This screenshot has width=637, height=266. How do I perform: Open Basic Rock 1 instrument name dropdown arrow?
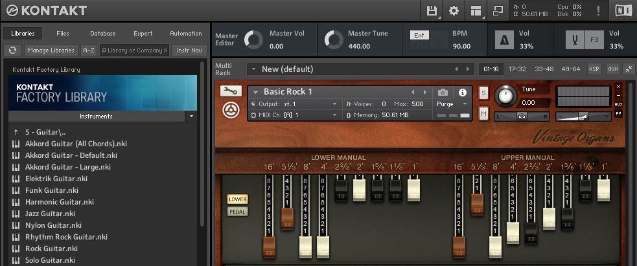pos(255,92)
